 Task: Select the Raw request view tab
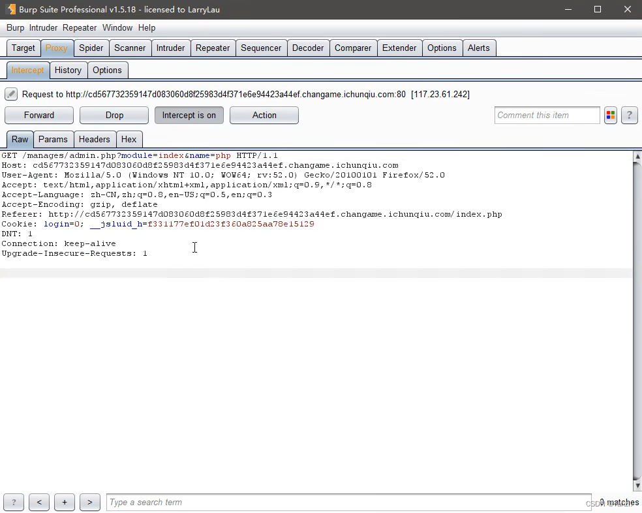coord(20,139)
